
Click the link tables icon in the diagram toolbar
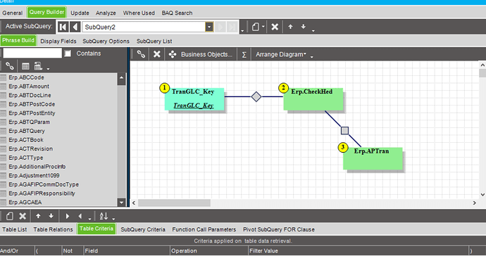(141, 54)
